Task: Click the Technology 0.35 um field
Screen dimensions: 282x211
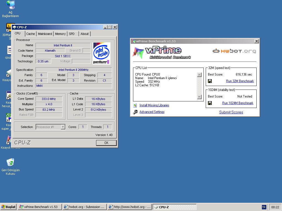Action: (43, 61)
